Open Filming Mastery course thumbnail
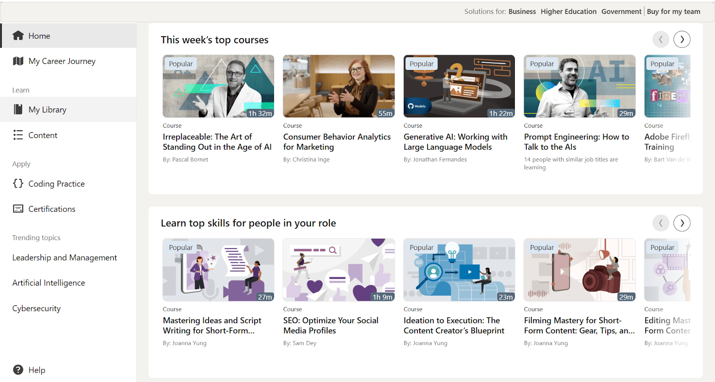Image resolution: width=715 pixels, height=382 pixels. 580,270
